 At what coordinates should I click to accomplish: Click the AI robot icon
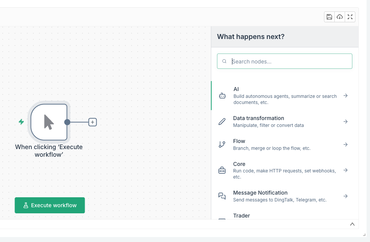(222, 96)
